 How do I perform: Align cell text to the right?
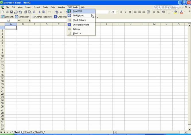tap(144, 12)
